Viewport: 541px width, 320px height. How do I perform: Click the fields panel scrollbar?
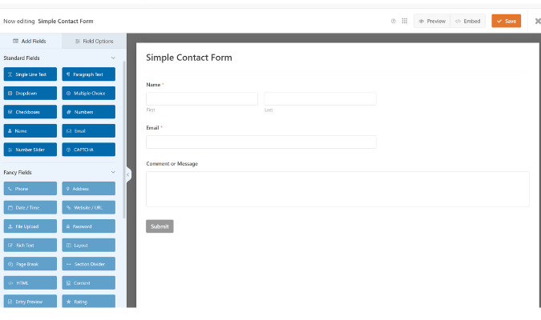(x=124, y=139)
